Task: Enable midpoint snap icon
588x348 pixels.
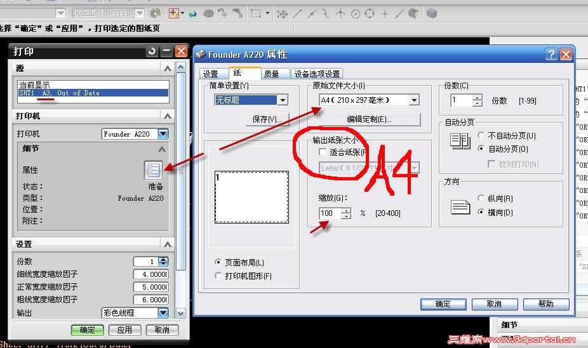Action: (x=311, y=14)
